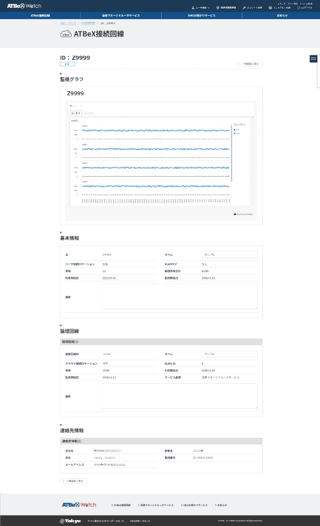The width and height of the screenshot is (320, 526).
Task: Click the key icon for password change
Action: tap(244, 7)
